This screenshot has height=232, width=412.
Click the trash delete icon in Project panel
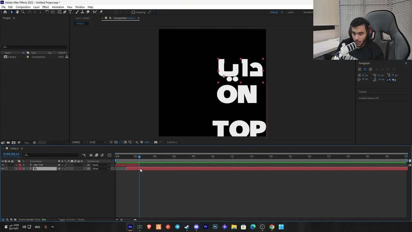click(34, 142)
